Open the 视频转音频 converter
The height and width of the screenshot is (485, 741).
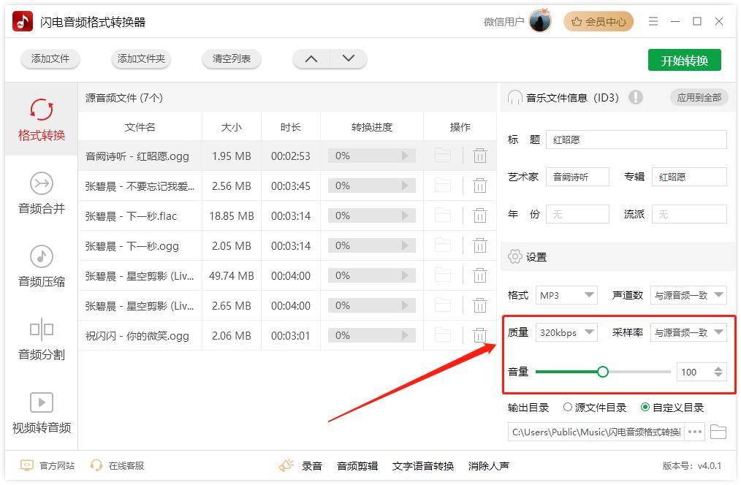pyautogui.click(x=41, y=413)
